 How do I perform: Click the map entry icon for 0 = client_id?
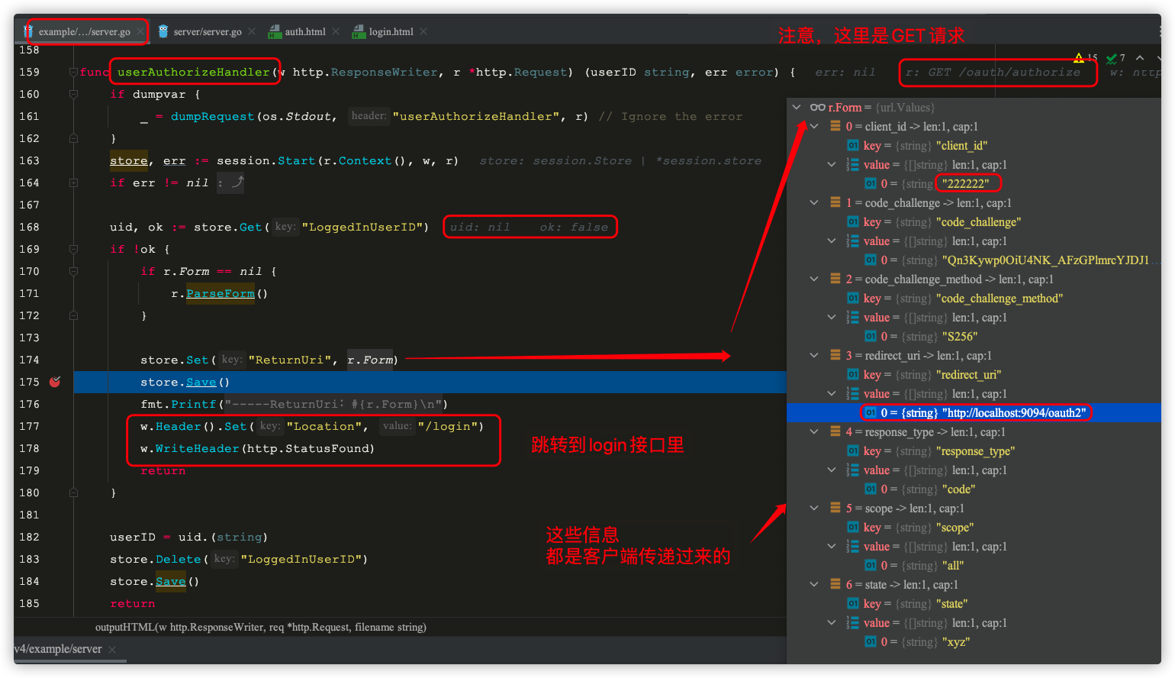click(835, 127)
